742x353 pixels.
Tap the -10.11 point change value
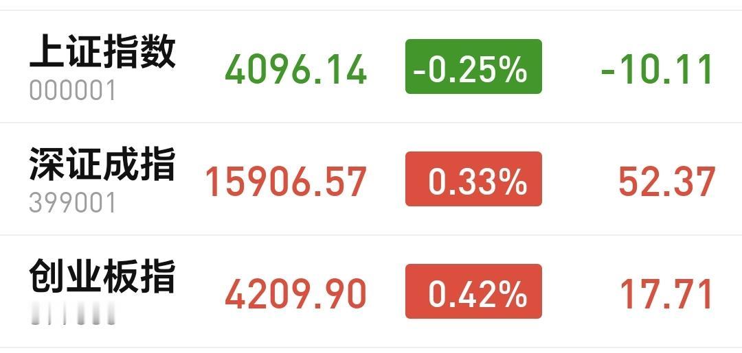pyautogui.click(x=657, y=69)
